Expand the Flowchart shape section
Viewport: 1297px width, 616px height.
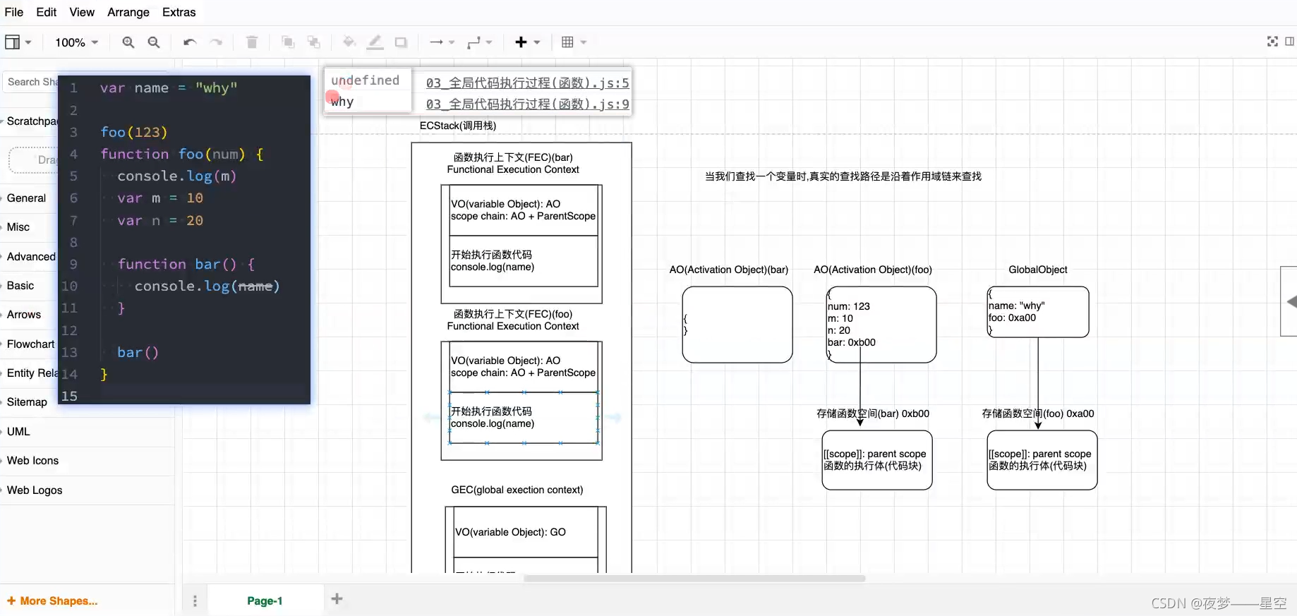click(29, 344)
